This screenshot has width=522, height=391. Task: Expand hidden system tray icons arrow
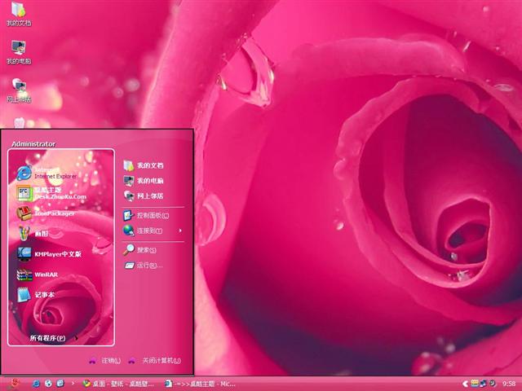pos(465,384)
